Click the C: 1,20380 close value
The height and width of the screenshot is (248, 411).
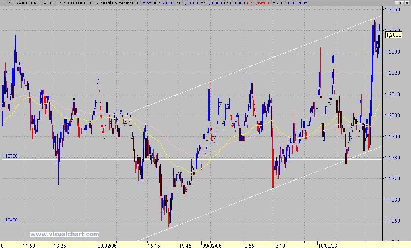[235, 3]
